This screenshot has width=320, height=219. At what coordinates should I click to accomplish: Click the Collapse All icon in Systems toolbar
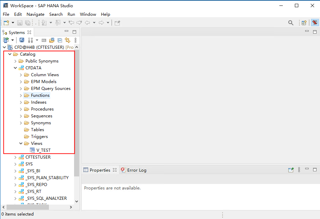pos(59,40)
